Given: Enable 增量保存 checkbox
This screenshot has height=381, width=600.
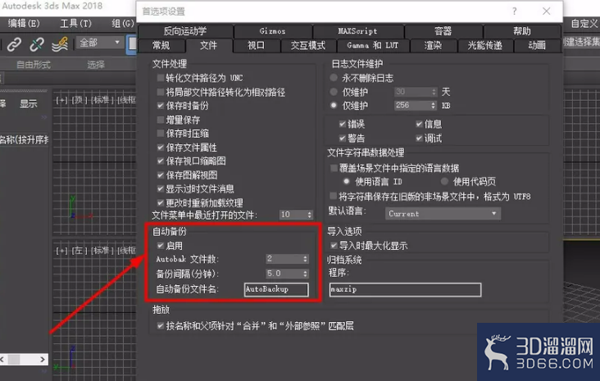Looking at the screenshot, I should coord(161,120).
